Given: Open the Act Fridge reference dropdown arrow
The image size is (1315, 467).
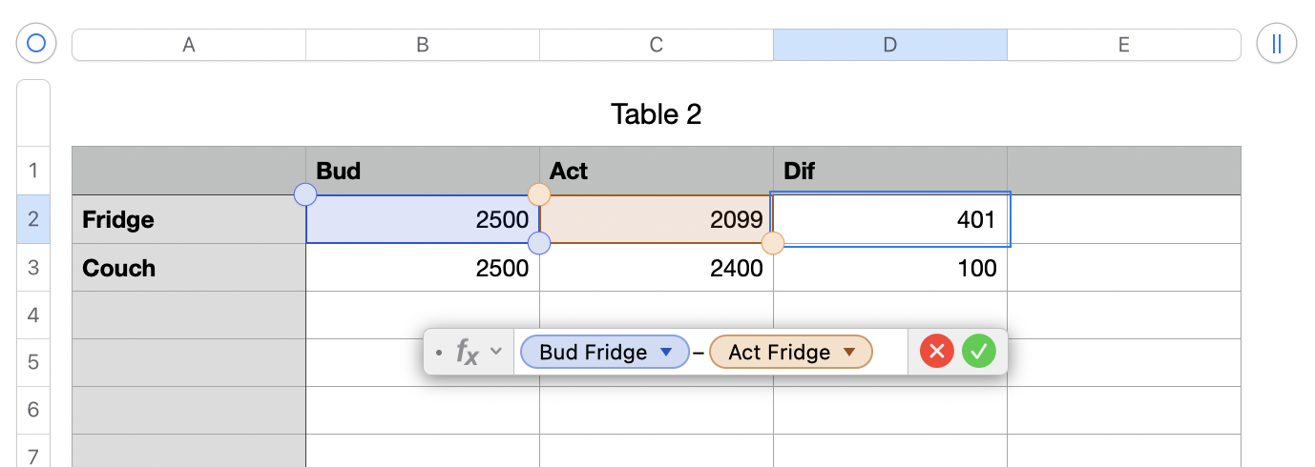Looking at the screenshot, I should point(849,352).
